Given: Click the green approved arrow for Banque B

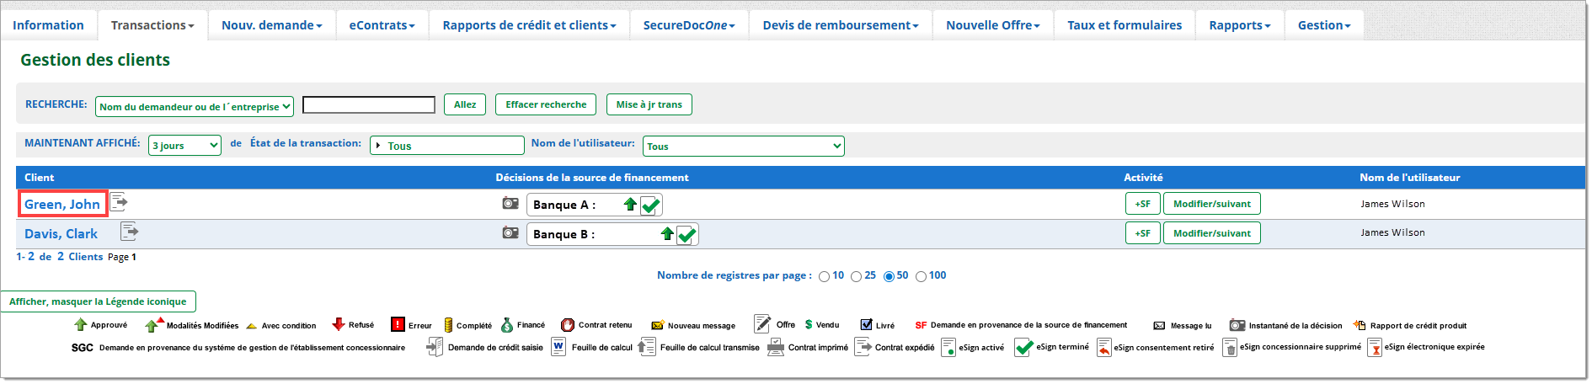Looking at the screenshot, I should tap(667, 233).
